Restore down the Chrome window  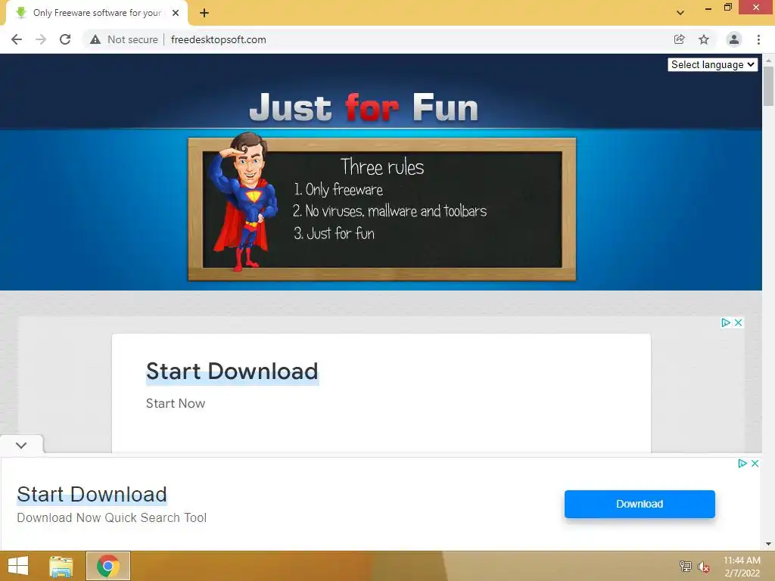coord(727,8)
